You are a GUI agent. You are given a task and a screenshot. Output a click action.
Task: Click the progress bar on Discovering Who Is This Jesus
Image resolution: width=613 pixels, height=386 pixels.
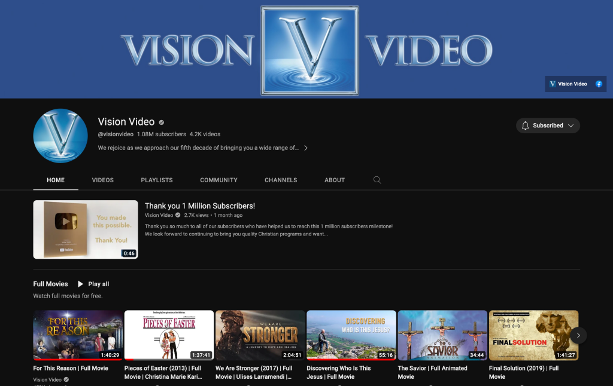pos(351,360)
